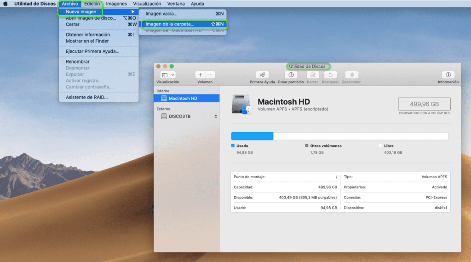Click the blue Usado legend swatch
471x262 pixels.
(233, 146)
